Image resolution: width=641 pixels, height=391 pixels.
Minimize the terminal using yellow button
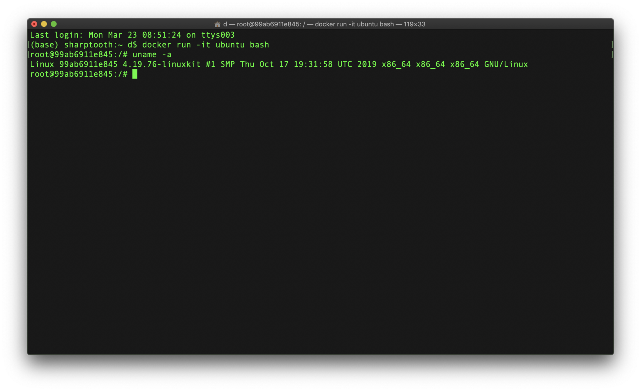coord(44,24)
